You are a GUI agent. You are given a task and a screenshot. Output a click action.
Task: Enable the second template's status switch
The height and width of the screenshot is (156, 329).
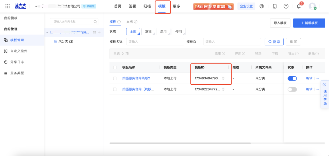(292, 89)
